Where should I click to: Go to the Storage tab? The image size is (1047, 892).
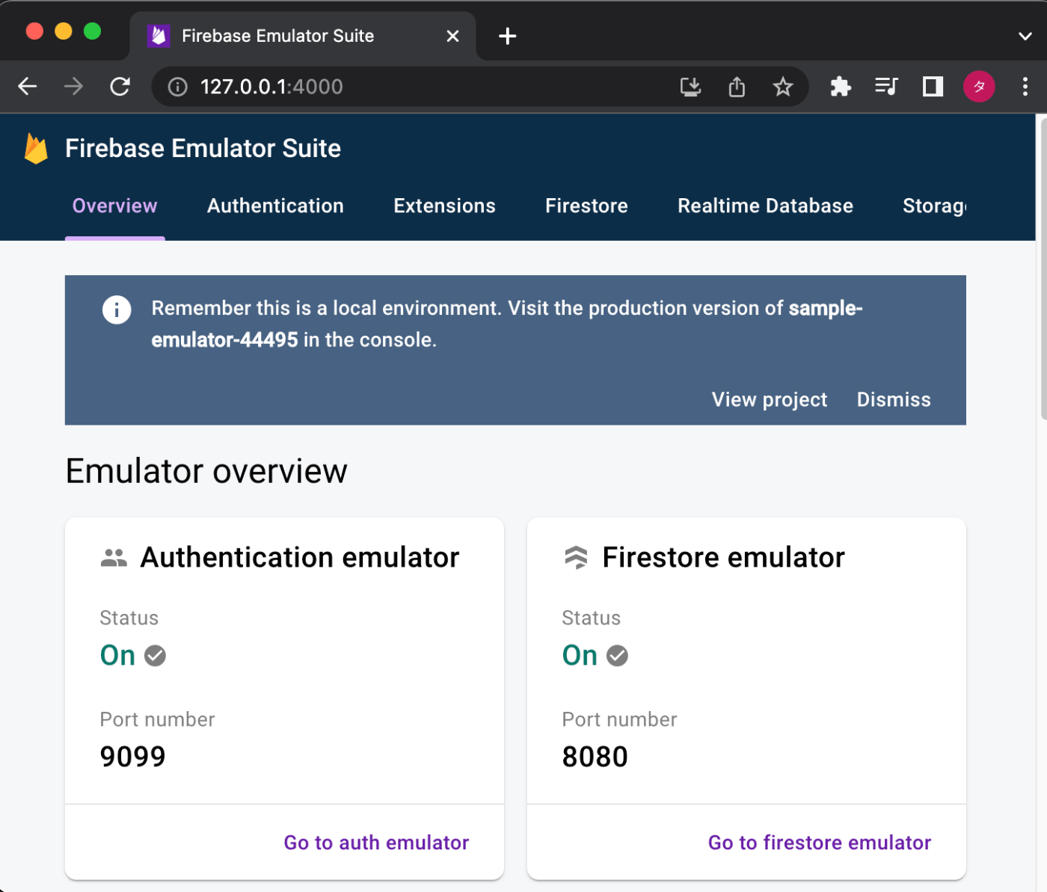[x=935, y=206]
